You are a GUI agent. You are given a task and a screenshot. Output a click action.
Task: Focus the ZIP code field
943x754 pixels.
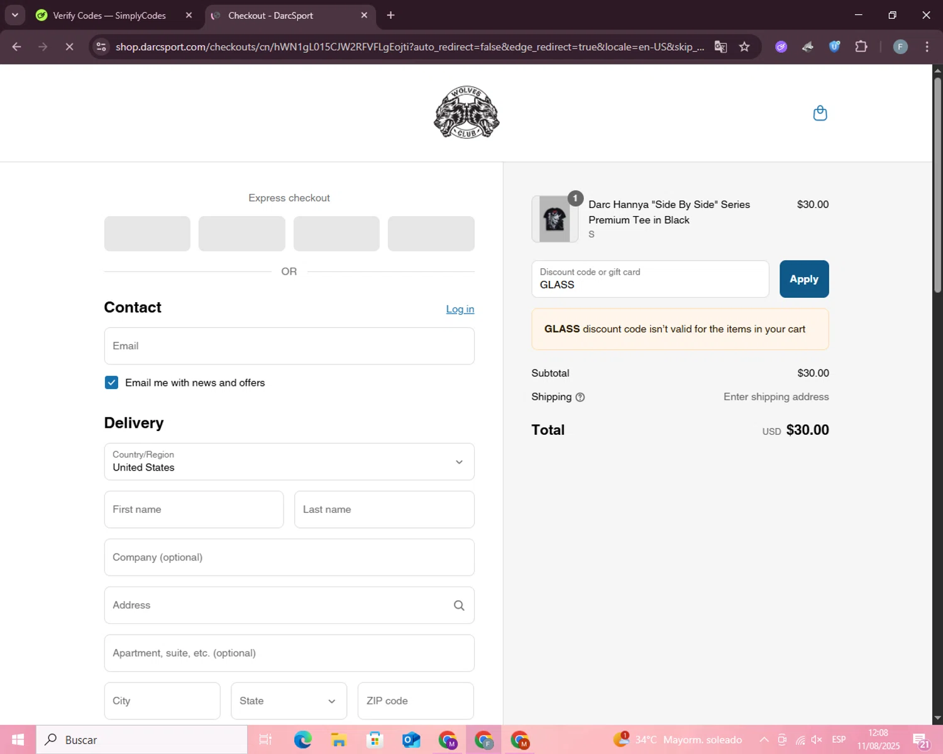click(x=416, y=701)
